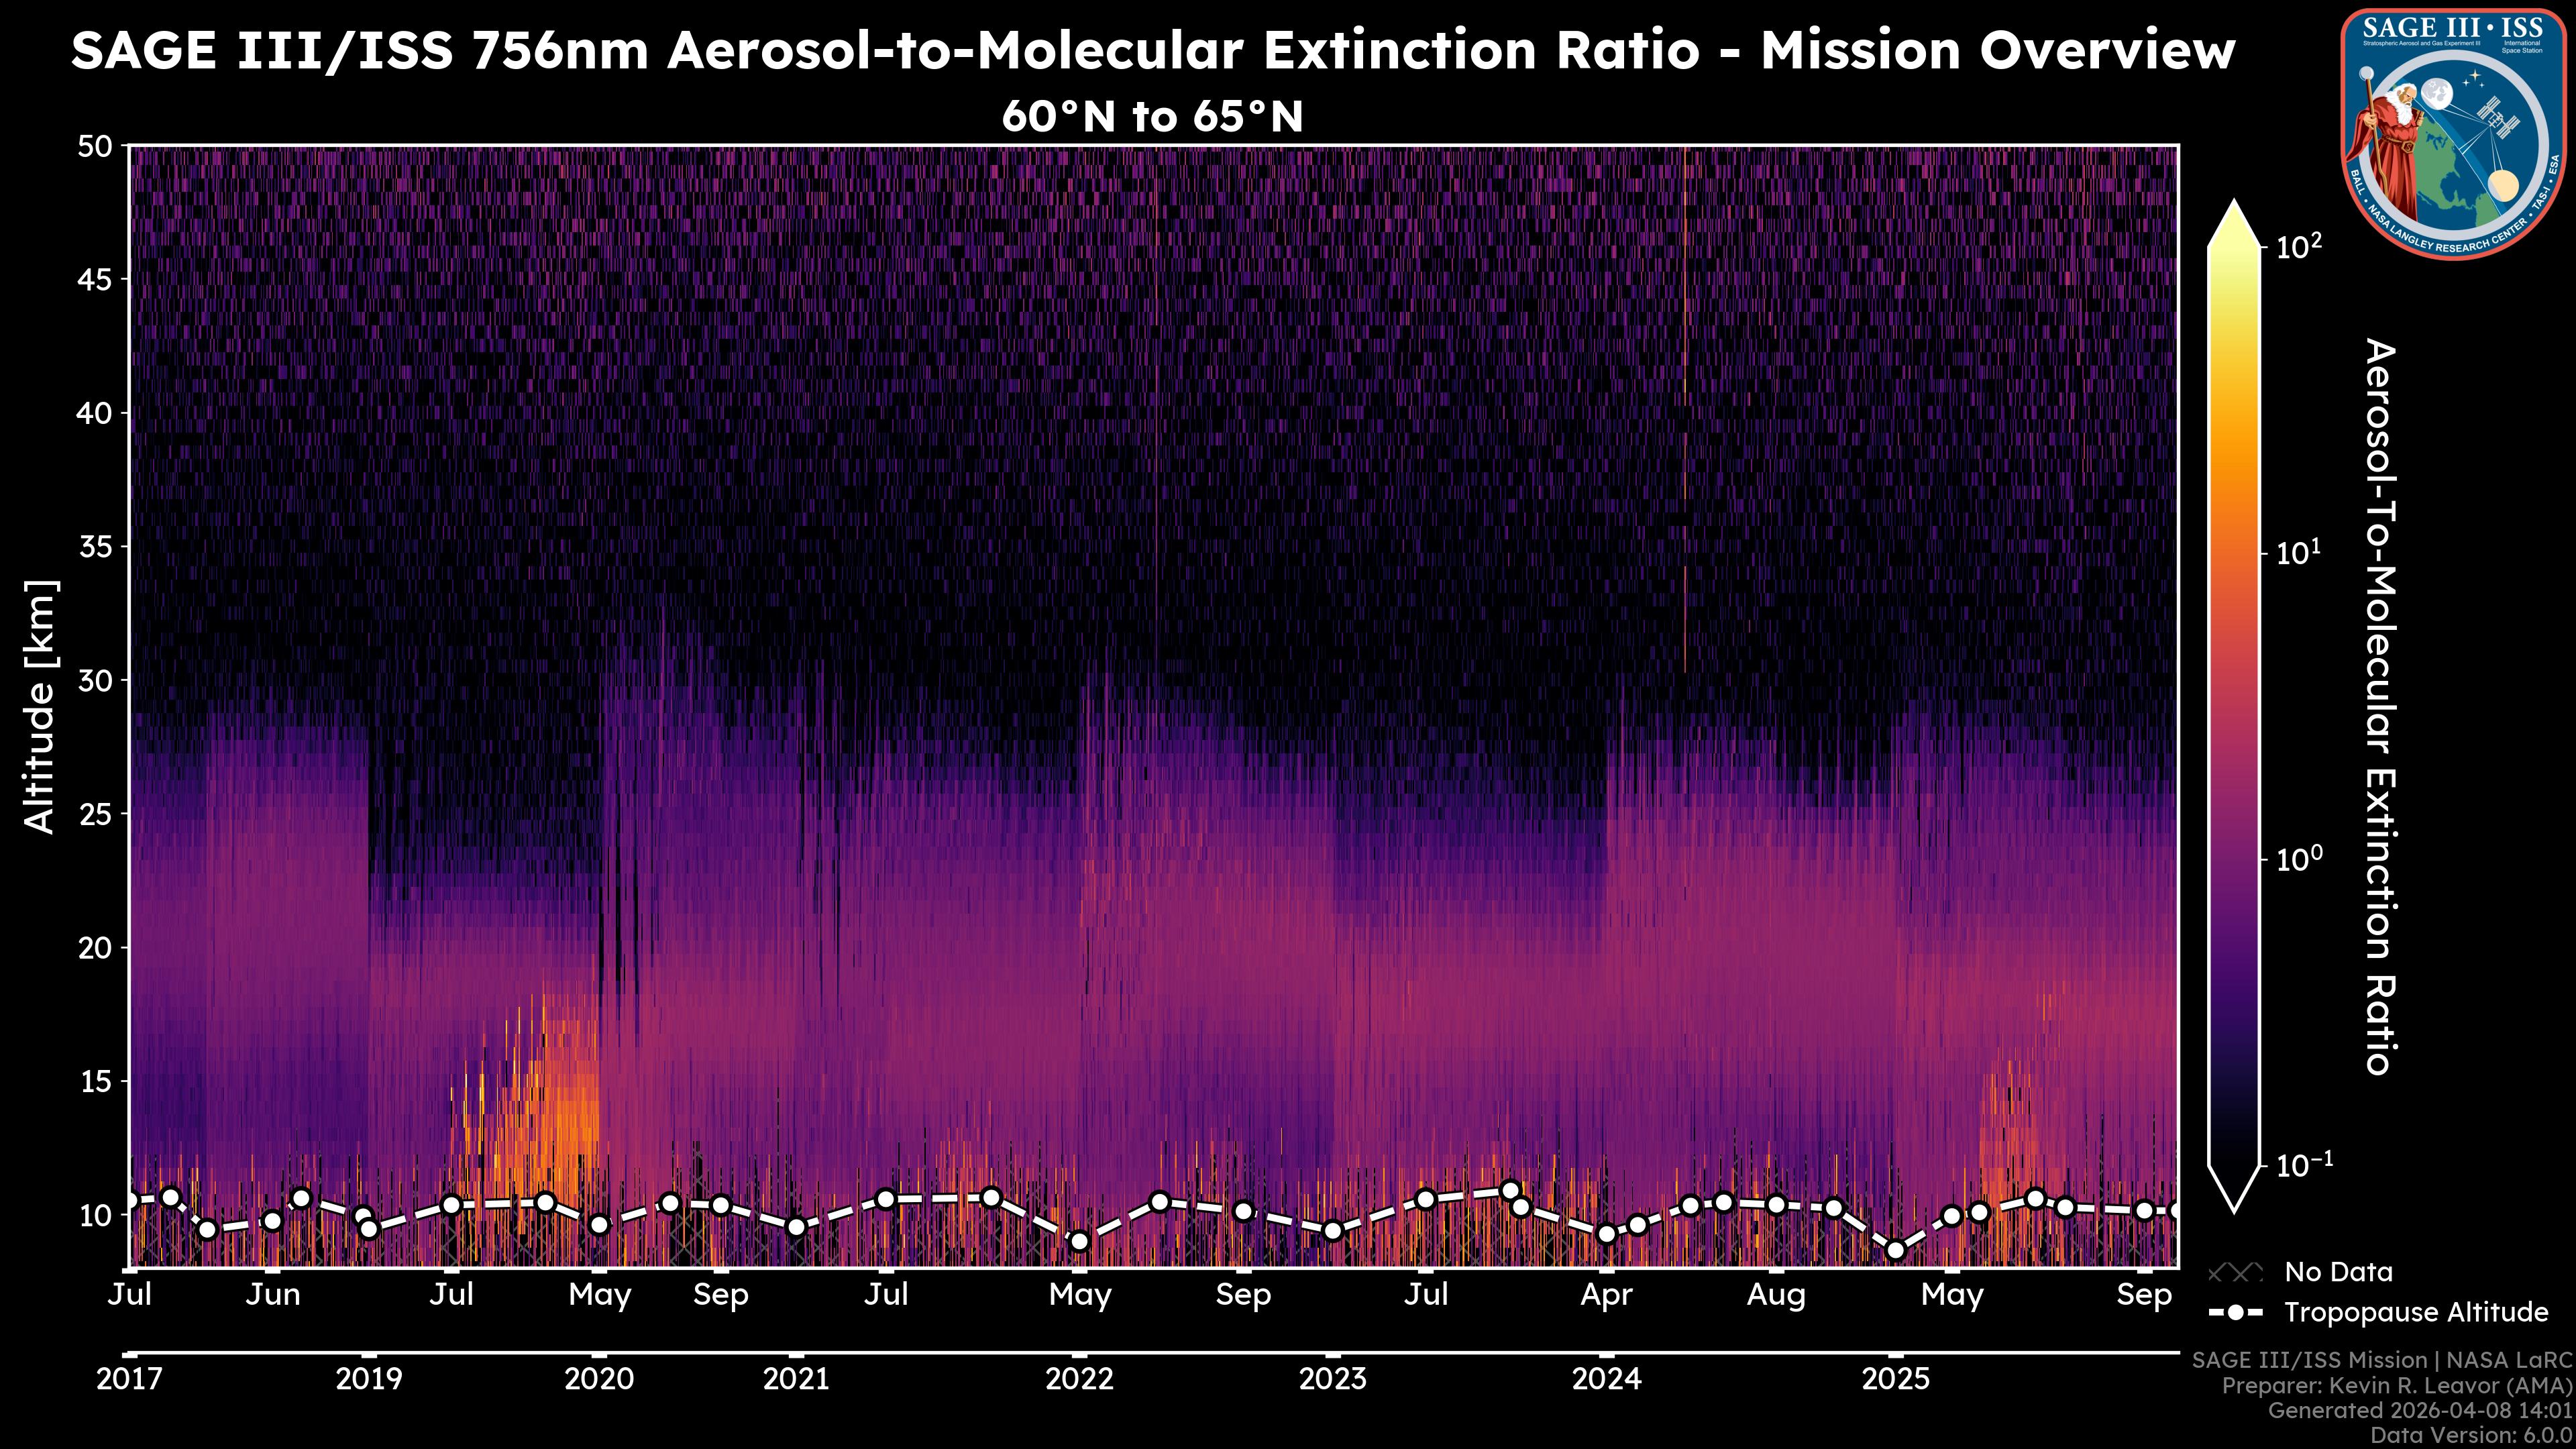Click the Aug month label after 2024
The height and width of the screenshot is (1449, 2576).
tap(1775, 1295)
